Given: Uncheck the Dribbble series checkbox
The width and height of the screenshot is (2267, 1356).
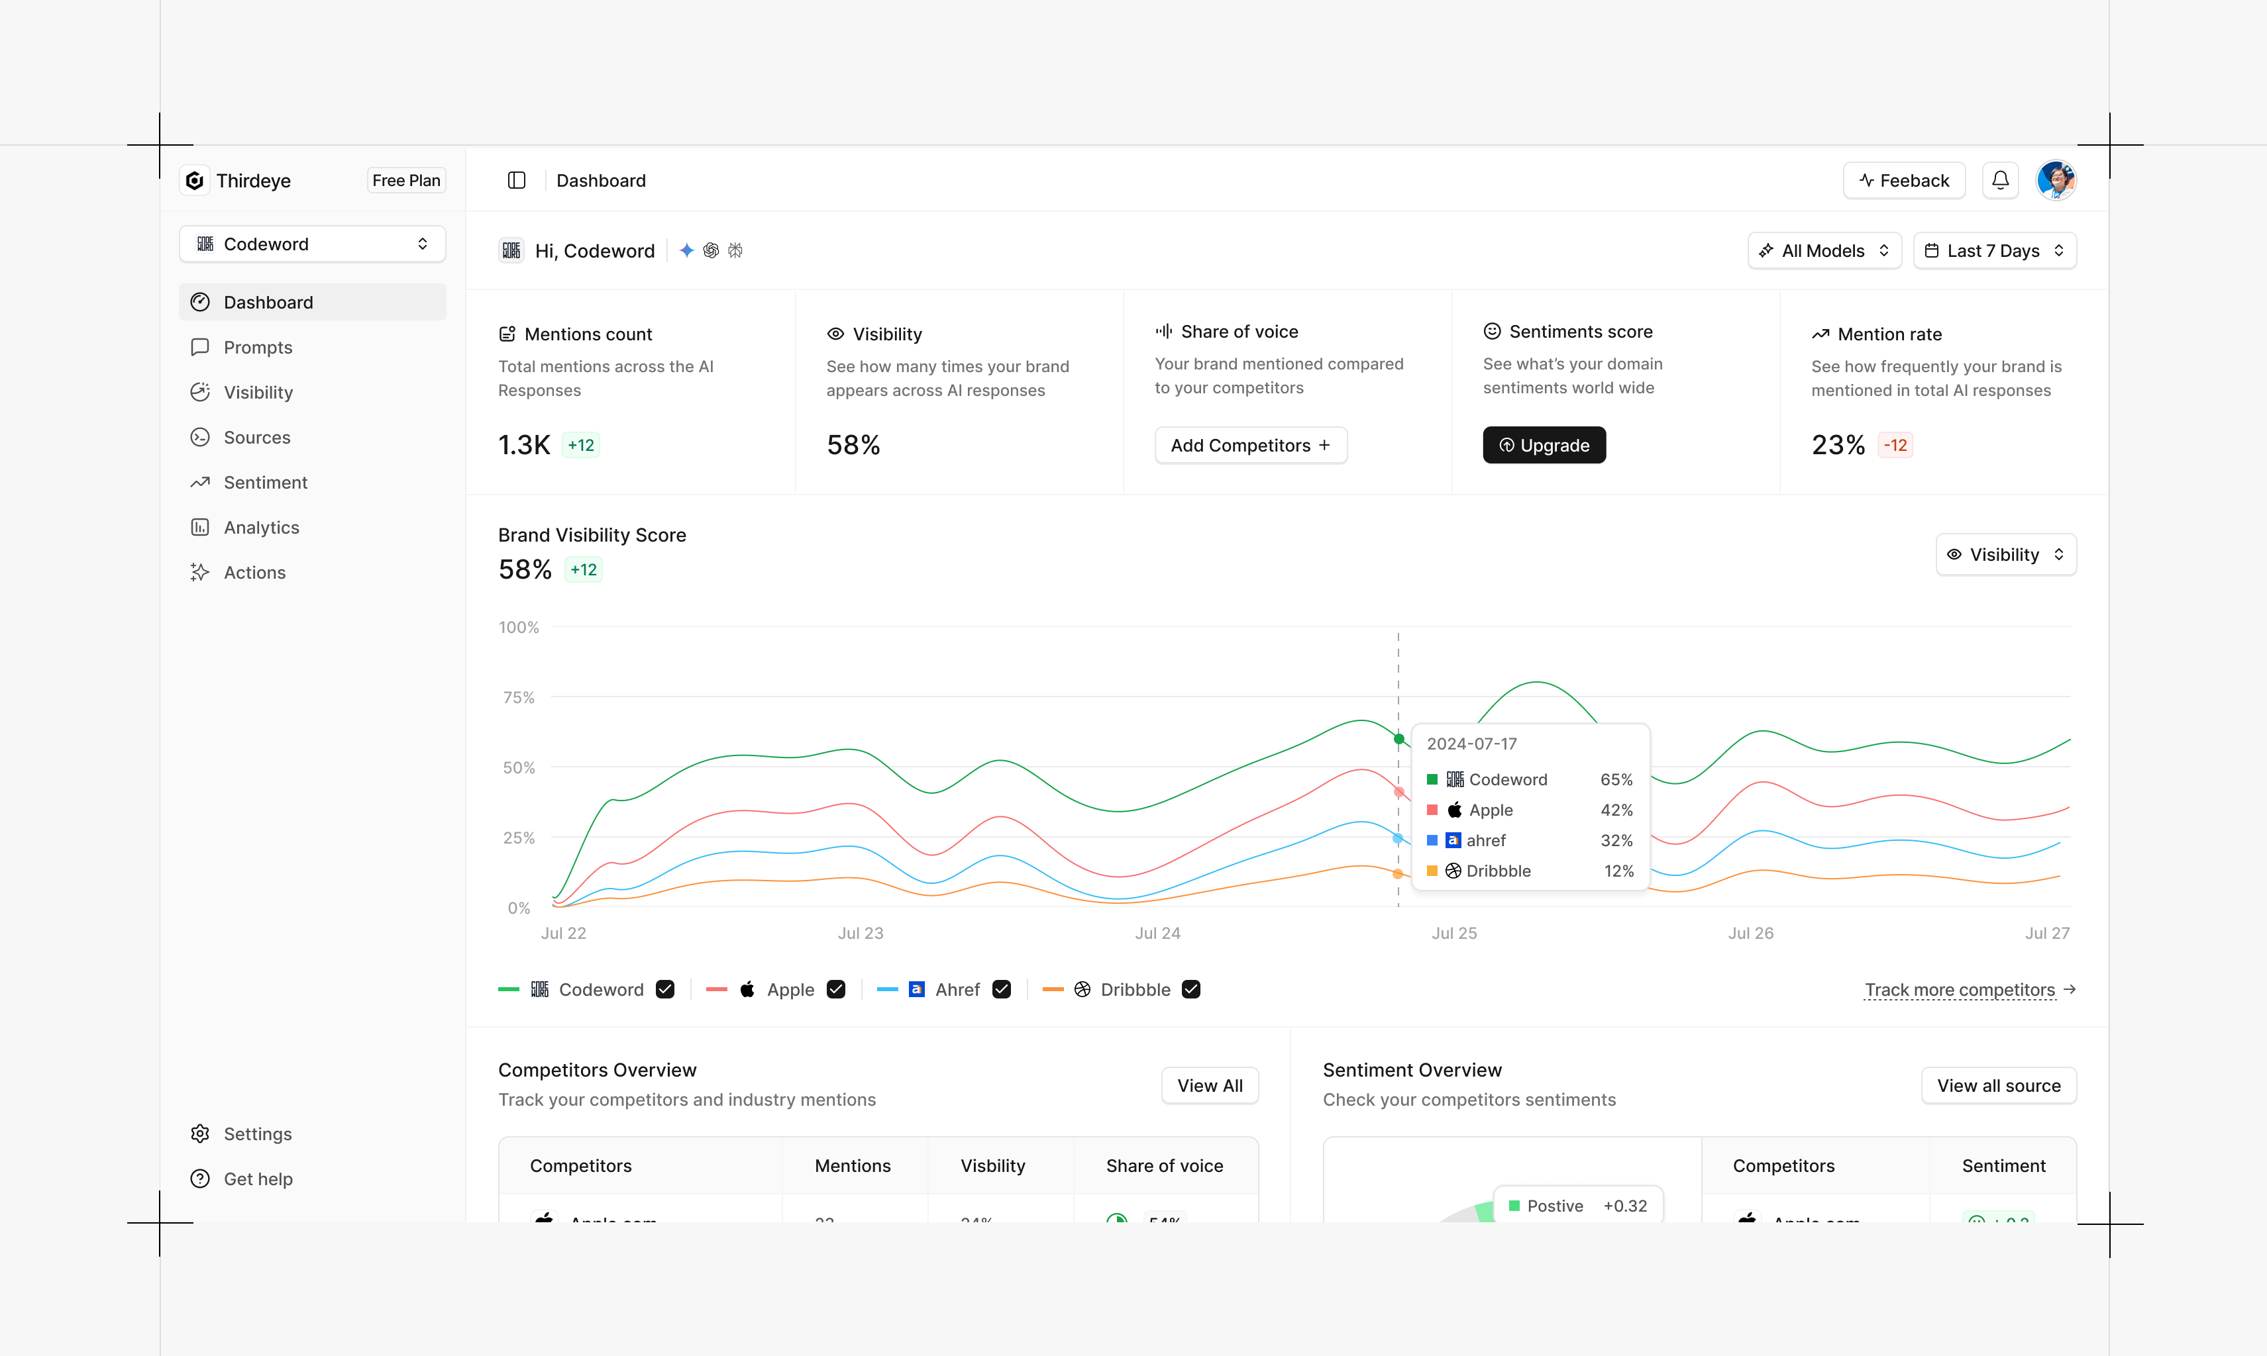Looking at the screenshot, I should tap(1190, 989).
